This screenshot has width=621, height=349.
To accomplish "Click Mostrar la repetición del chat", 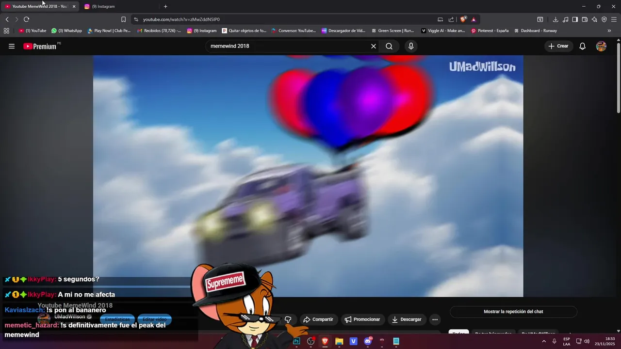I will (513, 312).
